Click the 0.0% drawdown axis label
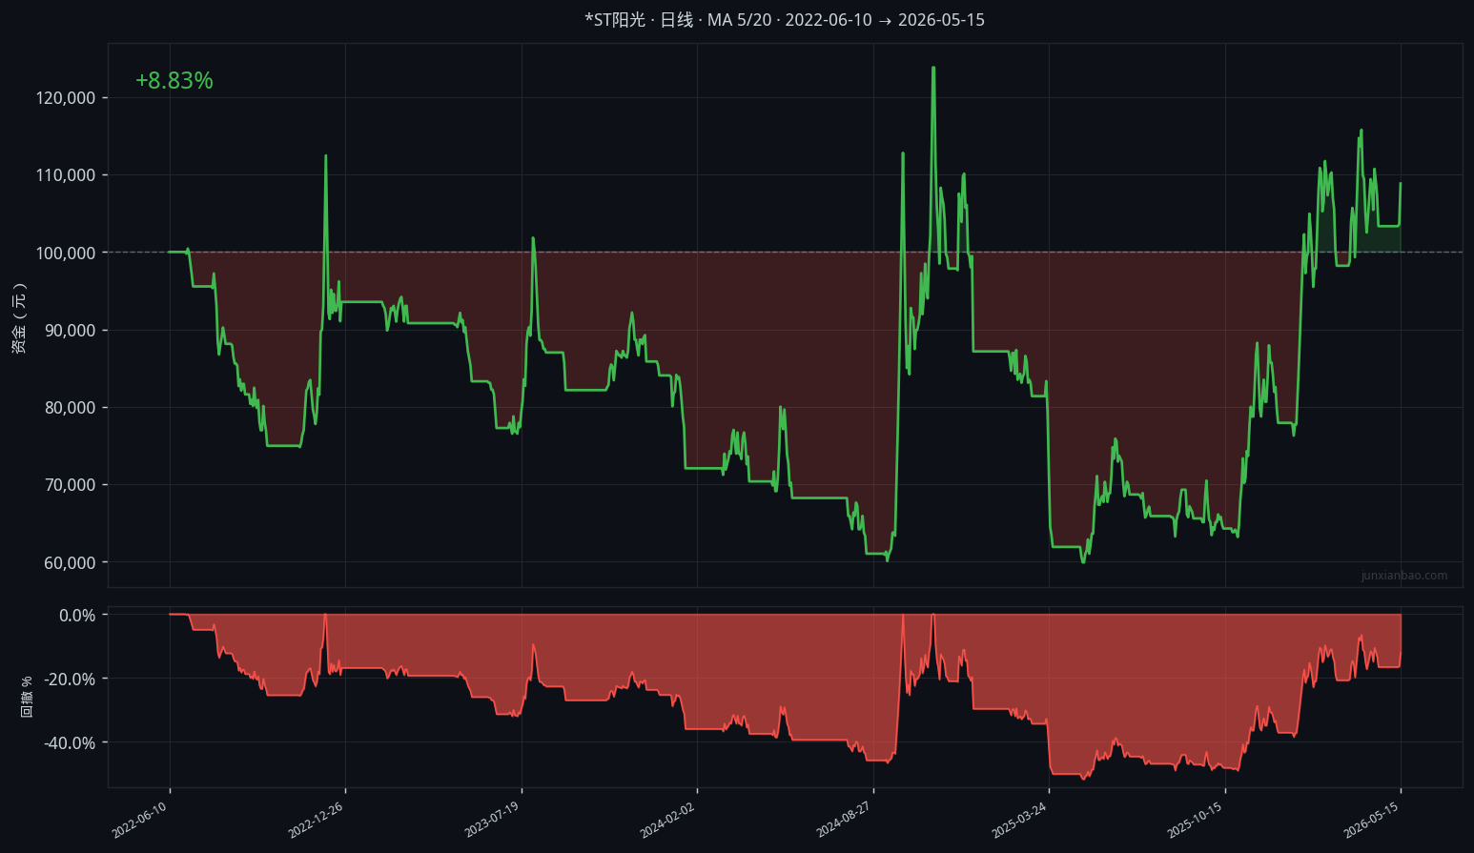The image size is (1474, 853). [77, 616]
